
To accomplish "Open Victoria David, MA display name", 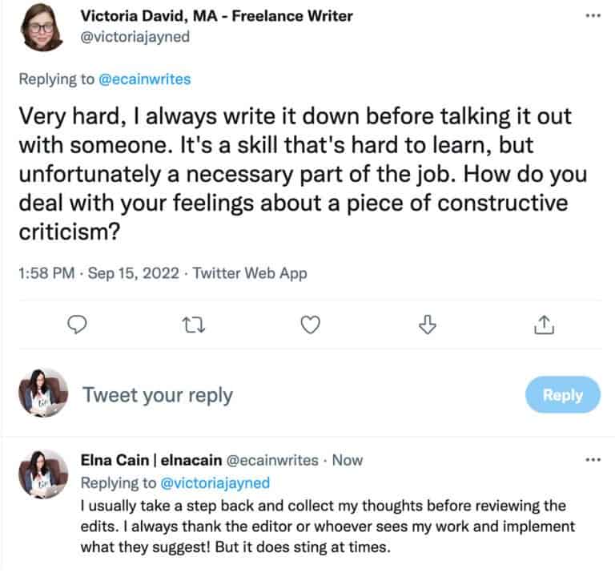I will point(216,16).
